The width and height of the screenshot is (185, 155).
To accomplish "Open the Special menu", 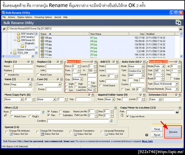I will point(58,17).
